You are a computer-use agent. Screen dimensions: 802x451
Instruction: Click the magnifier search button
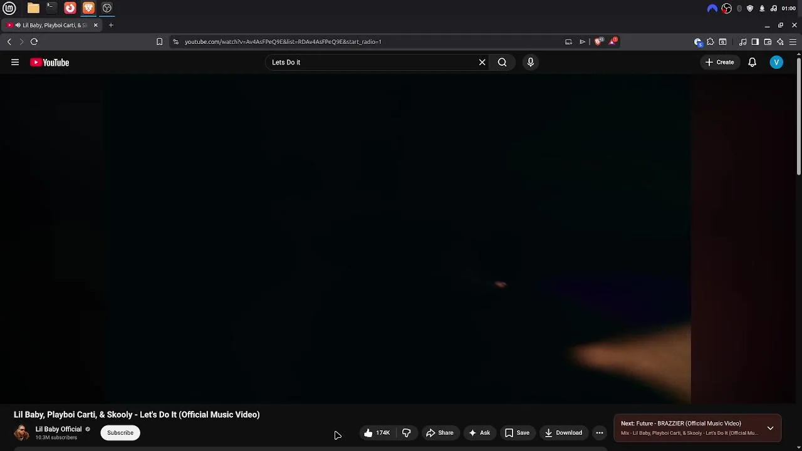[502, 62]
